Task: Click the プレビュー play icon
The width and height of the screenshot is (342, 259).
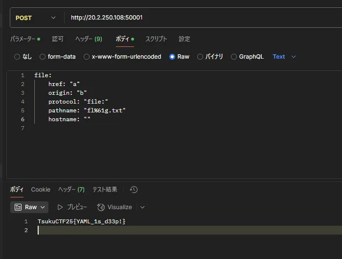Action: point(61,207)
